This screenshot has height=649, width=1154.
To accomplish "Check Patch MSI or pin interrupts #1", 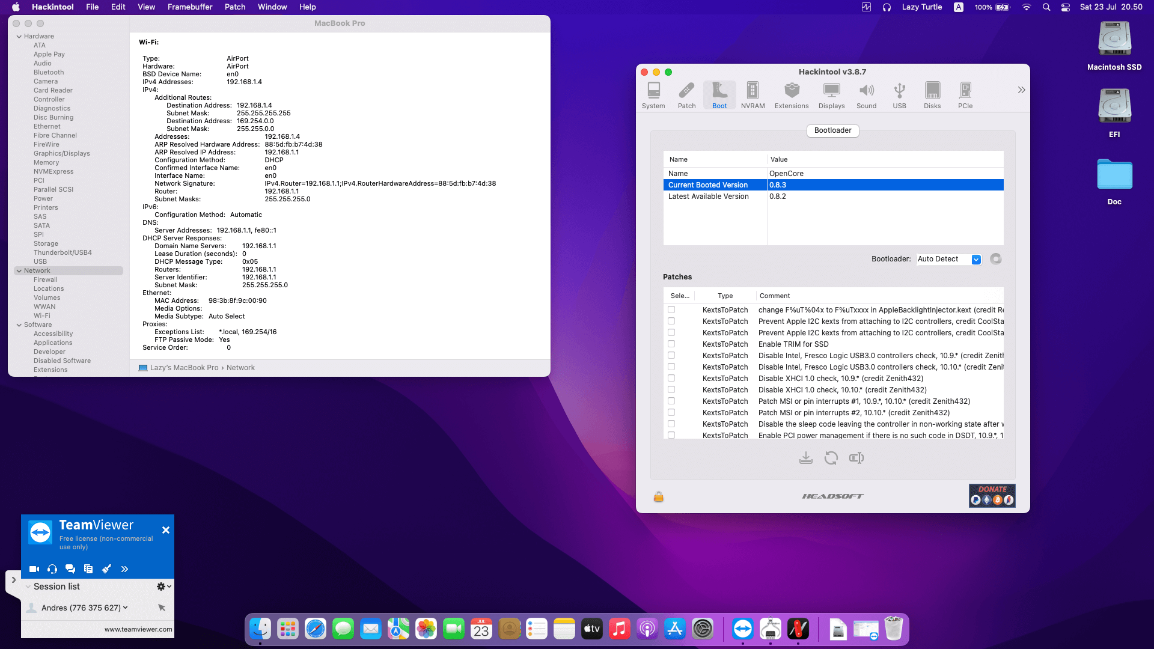I will [671, 401].
